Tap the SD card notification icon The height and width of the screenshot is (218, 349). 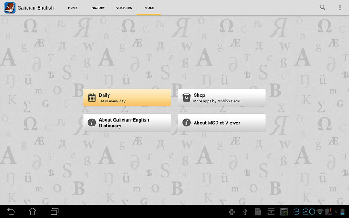click(x=258, y=212)
